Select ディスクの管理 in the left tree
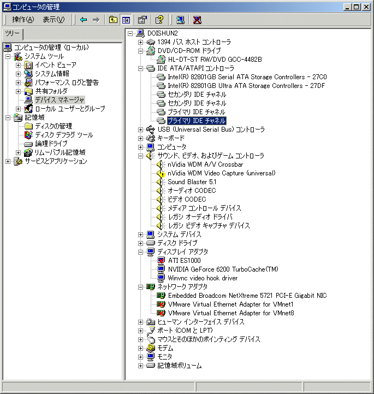 [x=54, y=126]
